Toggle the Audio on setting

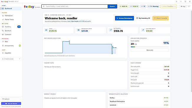[x=11, y=99]
